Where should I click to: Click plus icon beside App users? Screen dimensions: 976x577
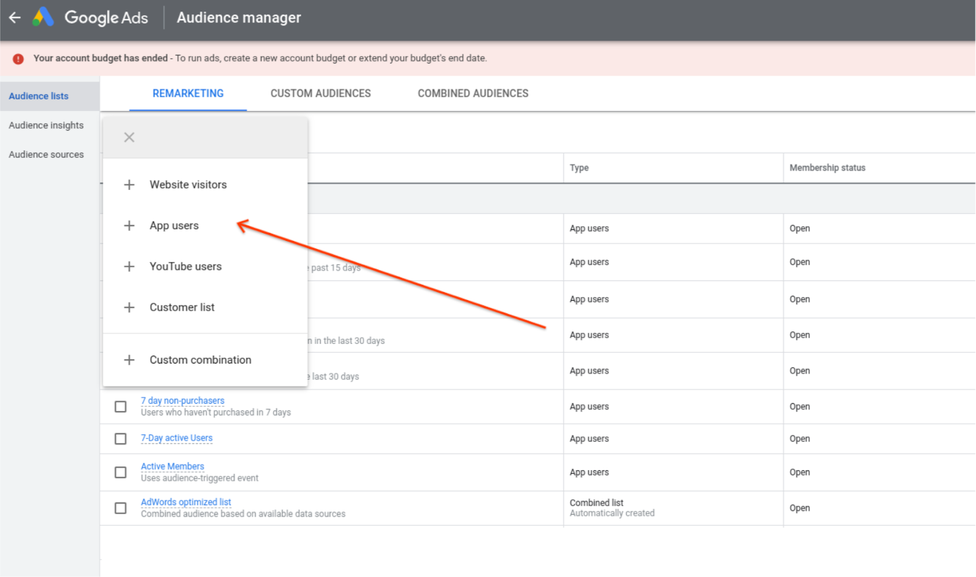(x=129, y=226)
